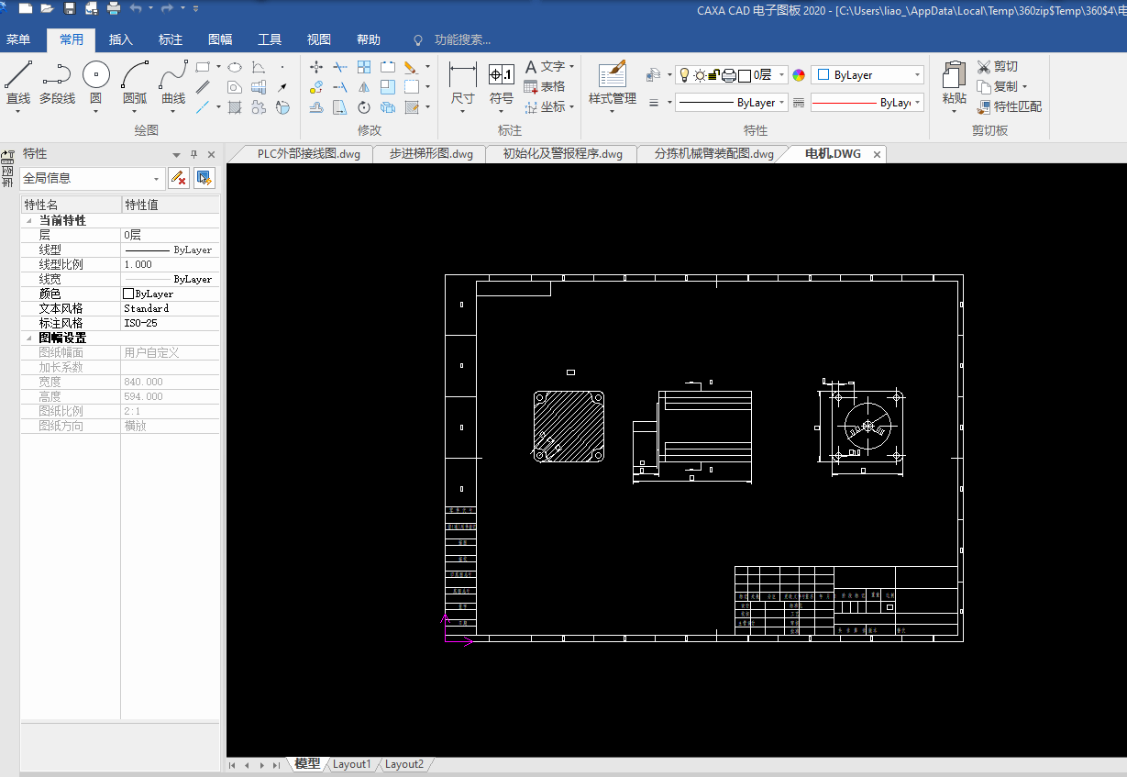Image resolution: width=1127 pixels, height=777 pixels.
Task: Collapse the 当前特性 group
Action: [x=28, y=220]
